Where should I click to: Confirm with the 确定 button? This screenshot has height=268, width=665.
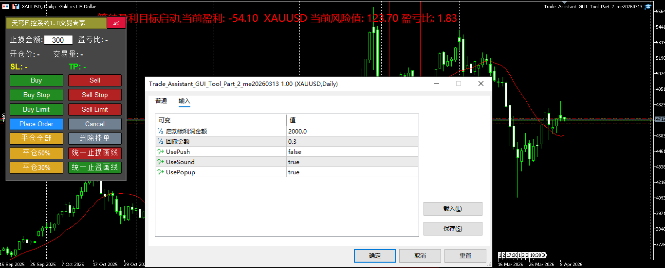375,256
